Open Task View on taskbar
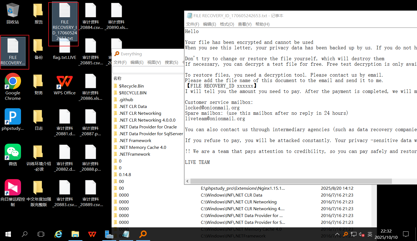Image resolution: width=417 pixels, height=241 pixels. tap(41, 234)
